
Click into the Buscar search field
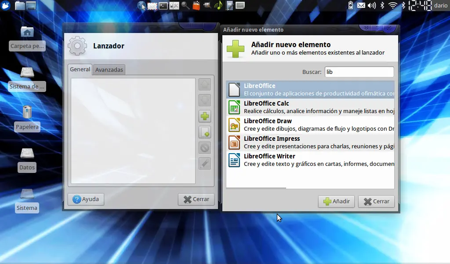point(359,72)
